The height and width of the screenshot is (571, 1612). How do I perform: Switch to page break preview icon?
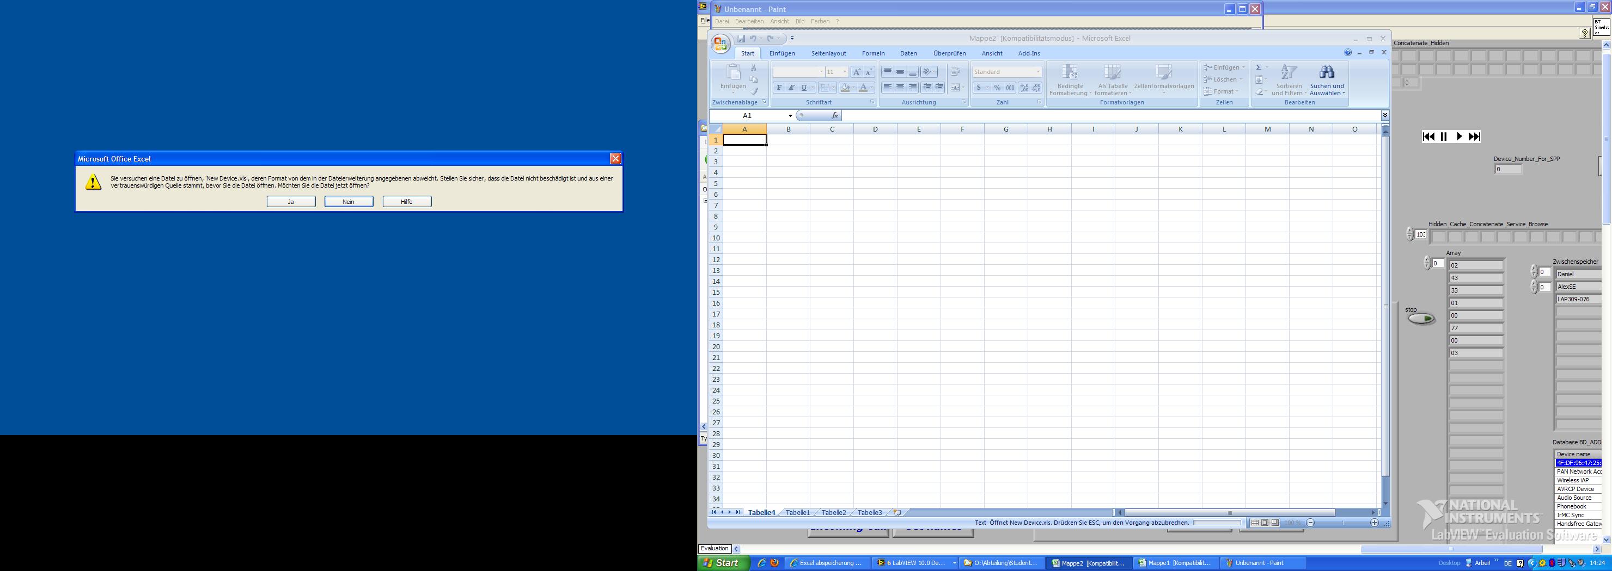(1275, 523)
